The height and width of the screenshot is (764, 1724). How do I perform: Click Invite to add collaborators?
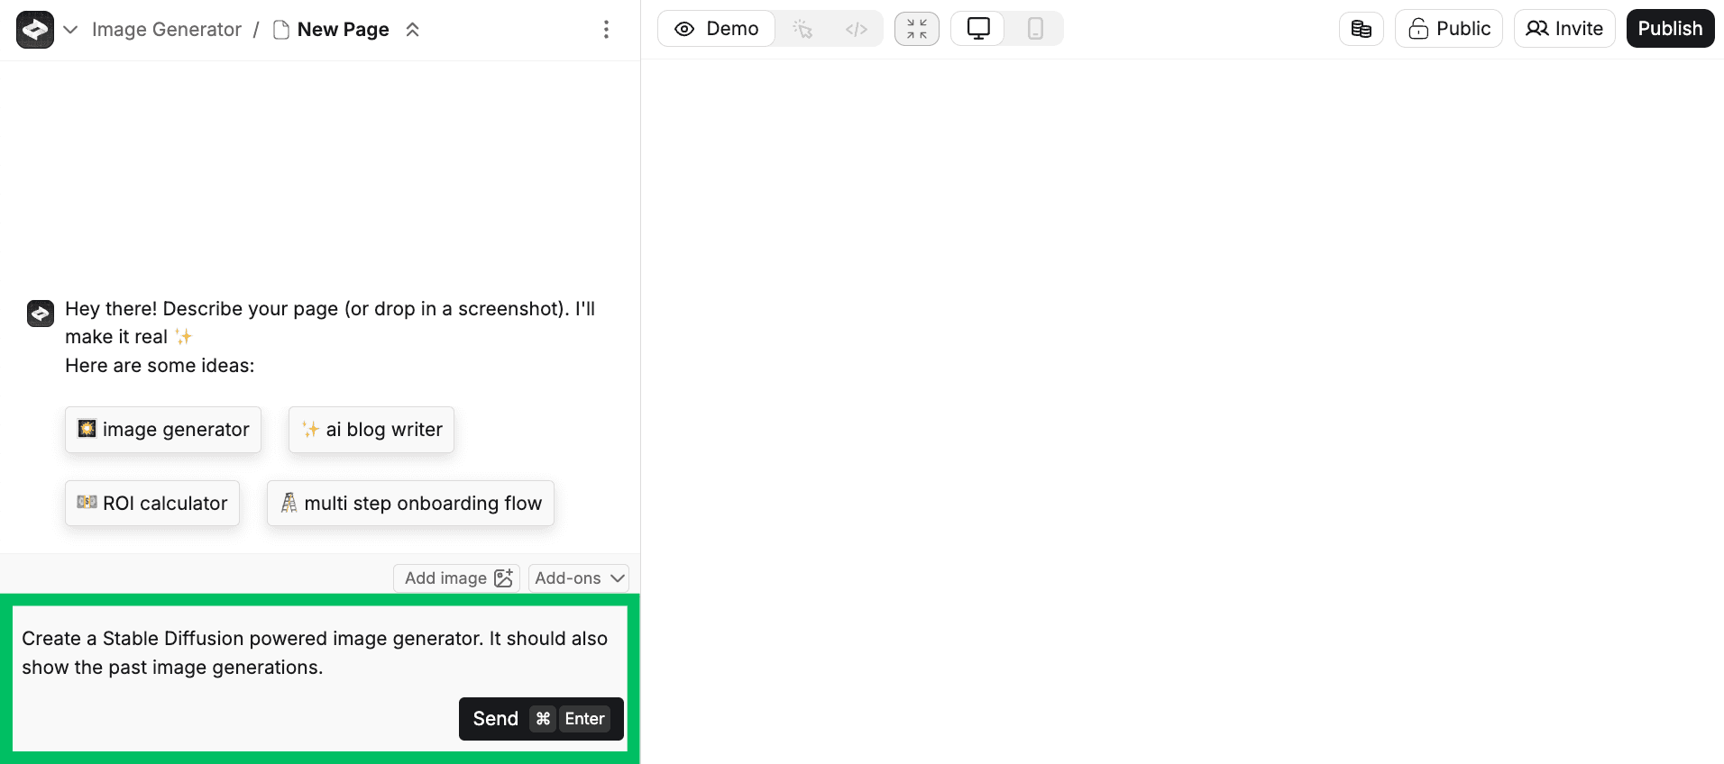(1564, 29)
